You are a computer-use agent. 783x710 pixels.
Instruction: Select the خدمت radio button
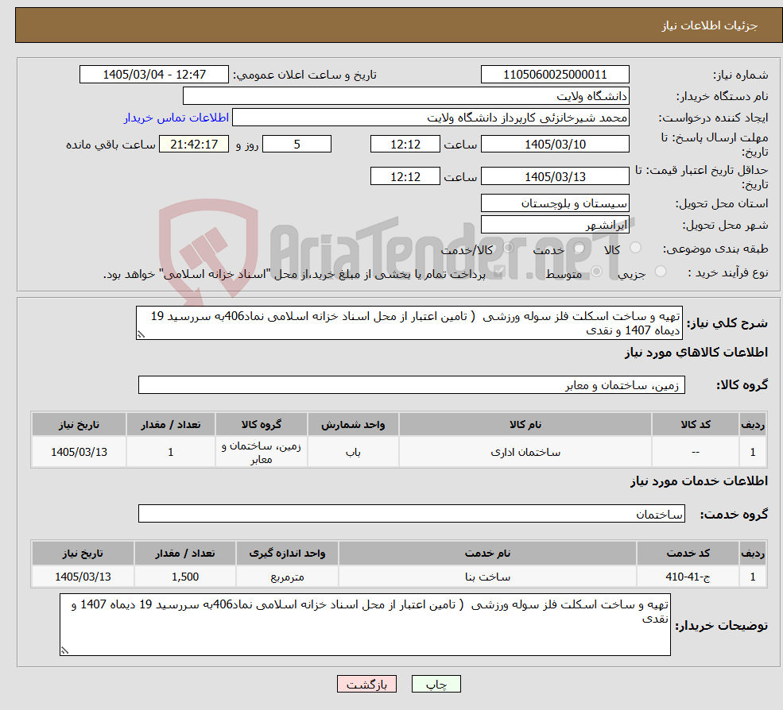[x=579, y=248]
